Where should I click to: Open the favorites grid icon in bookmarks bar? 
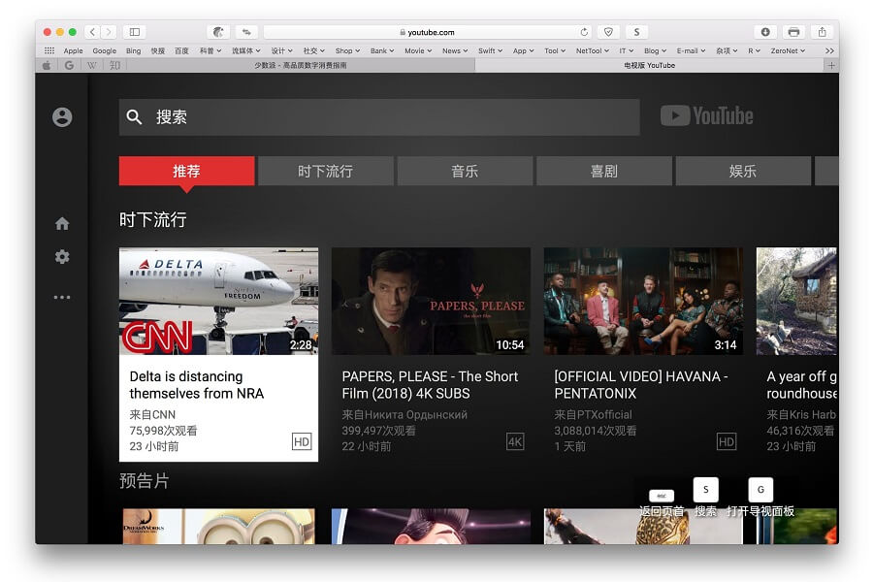pos(49,50)
